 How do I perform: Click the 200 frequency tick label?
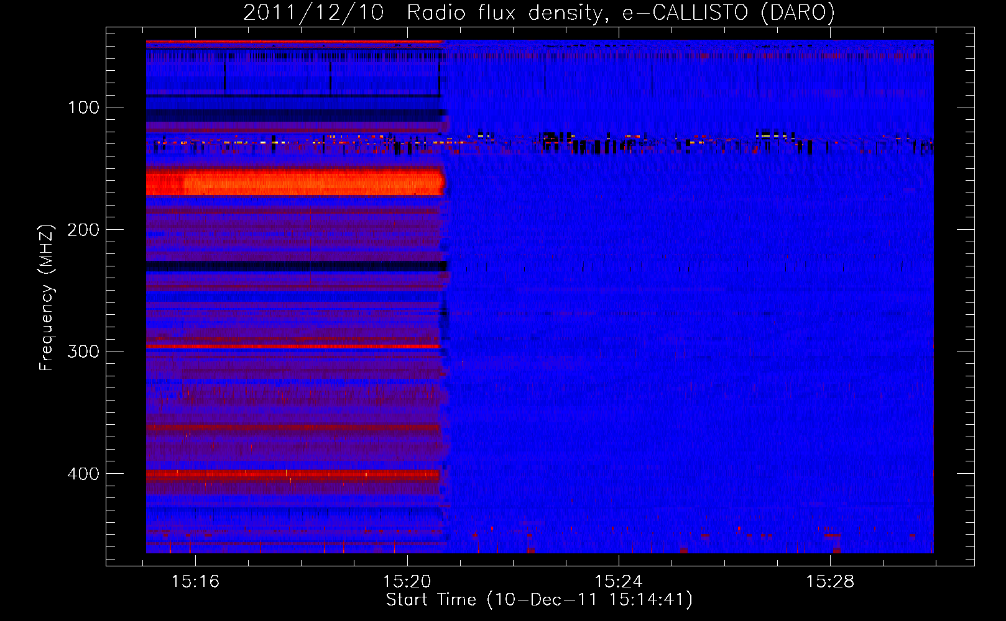(84, 230)
